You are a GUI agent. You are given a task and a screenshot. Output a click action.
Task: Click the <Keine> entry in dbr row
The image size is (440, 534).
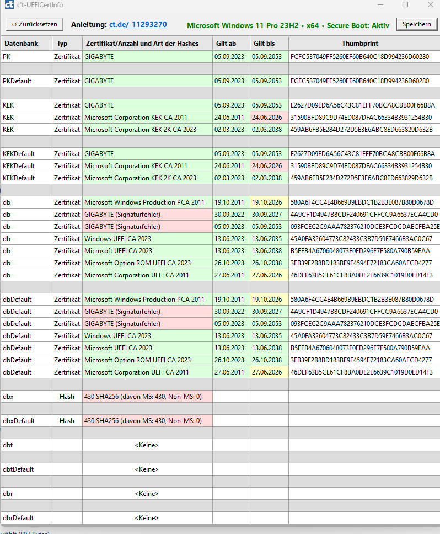pyautogui.click(x=147, y=494)
